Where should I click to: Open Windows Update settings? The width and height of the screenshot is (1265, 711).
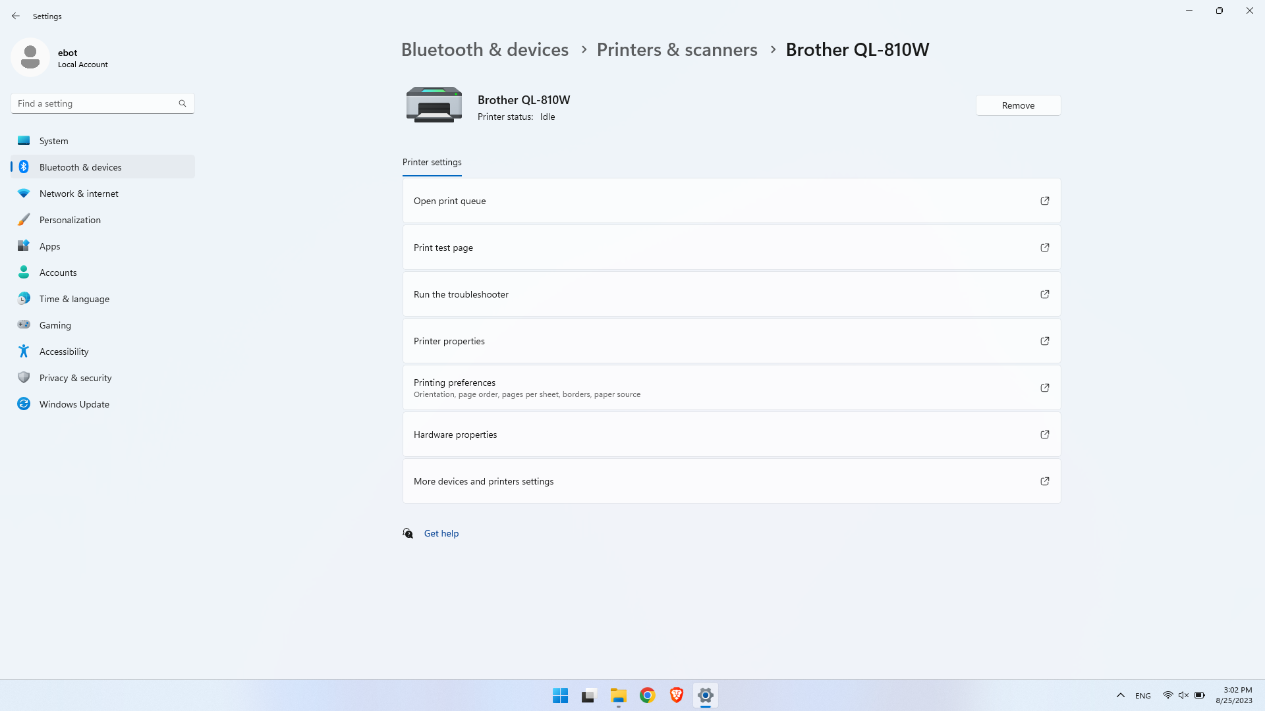pos(103,404)
